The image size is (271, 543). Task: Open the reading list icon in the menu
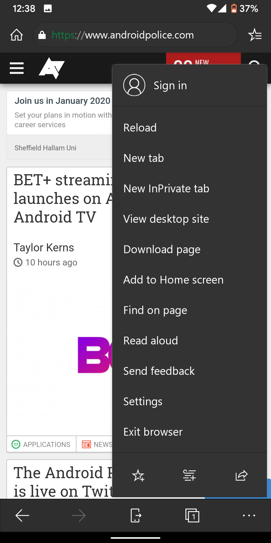189,475
